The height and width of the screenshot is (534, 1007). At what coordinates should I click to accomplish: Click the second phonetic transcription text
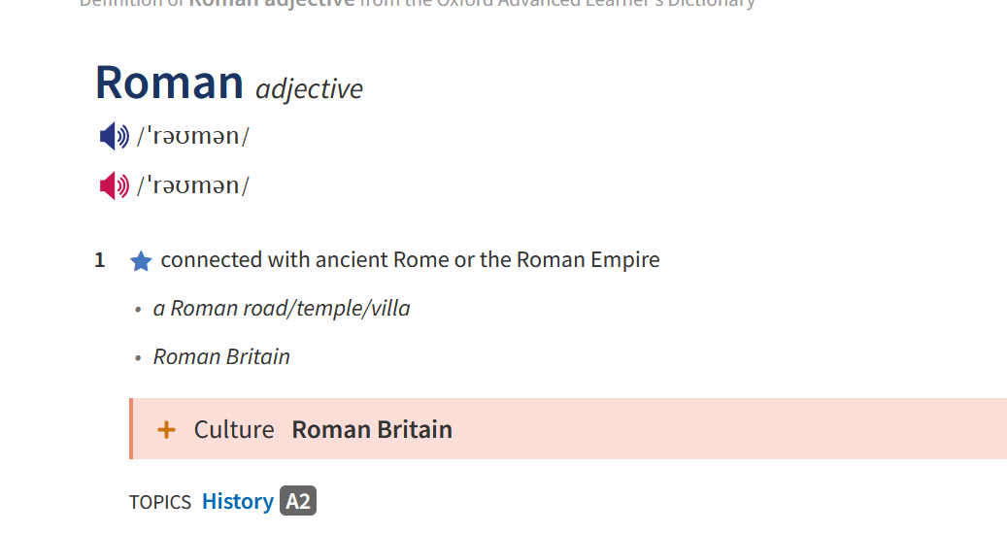[x=192, y=185]
